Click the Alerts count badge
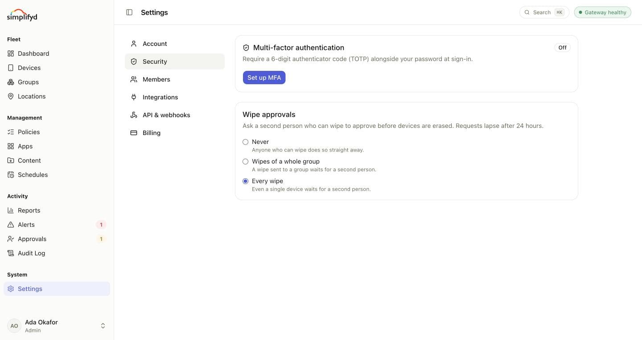The height and width of the screenshot is (340, 642). [x=101, y=225]
